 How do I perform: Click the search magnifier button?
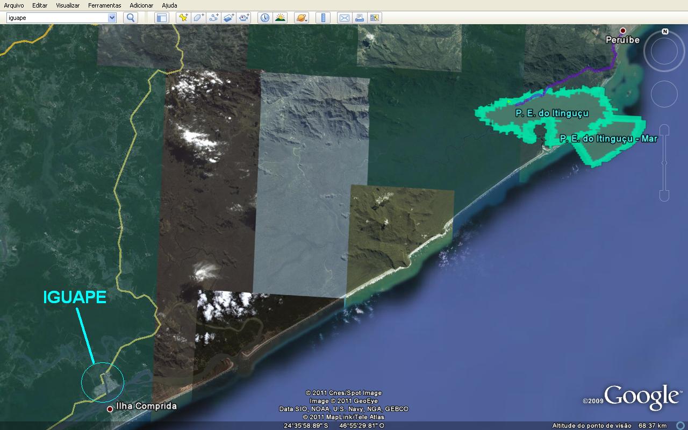pyautogui.click(x=131, y=18)
